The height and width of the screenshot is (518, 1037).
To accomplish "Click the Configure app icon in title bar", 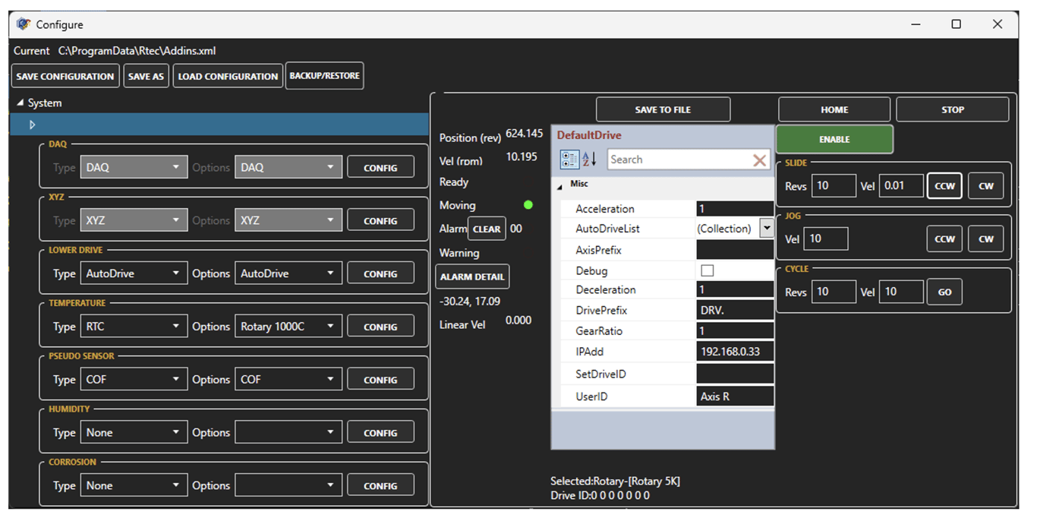I will pos(24,24).
